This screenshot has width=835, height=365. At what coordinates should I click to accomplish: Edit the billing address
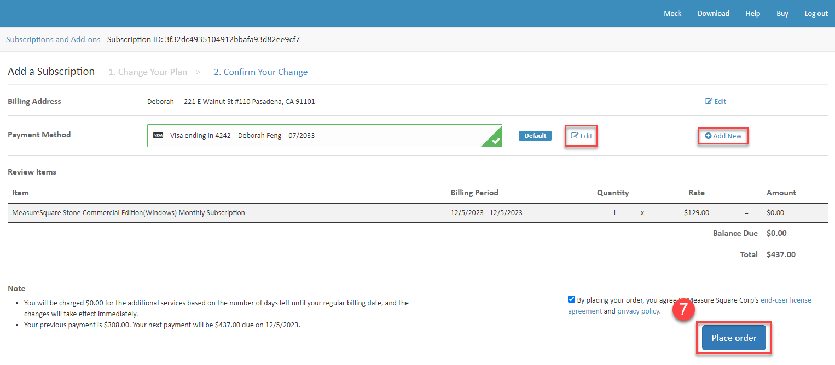[716, 101]
